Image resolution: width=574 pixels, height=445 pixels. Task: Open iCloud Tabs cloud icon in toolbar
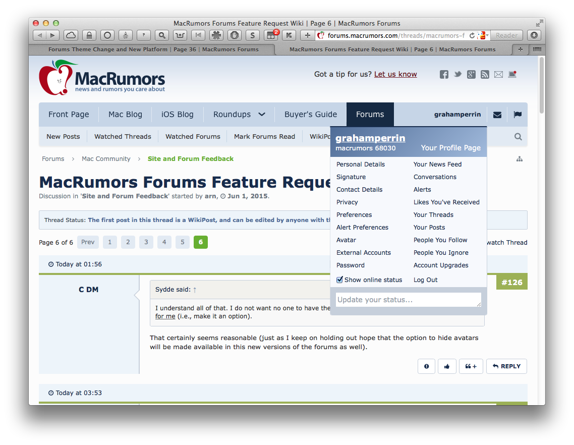pos(71,35)
